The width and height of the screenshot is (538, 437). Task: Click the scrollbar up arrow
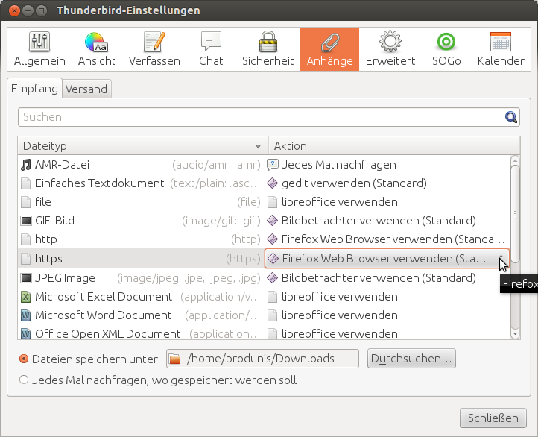[515, 160]
